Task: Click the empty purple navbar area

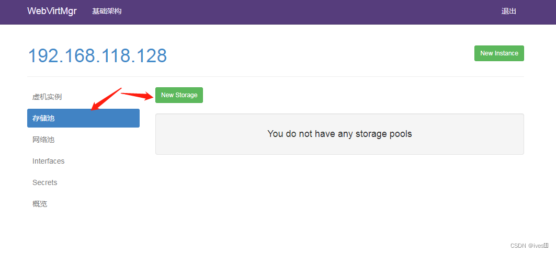Action: point(314,11)
